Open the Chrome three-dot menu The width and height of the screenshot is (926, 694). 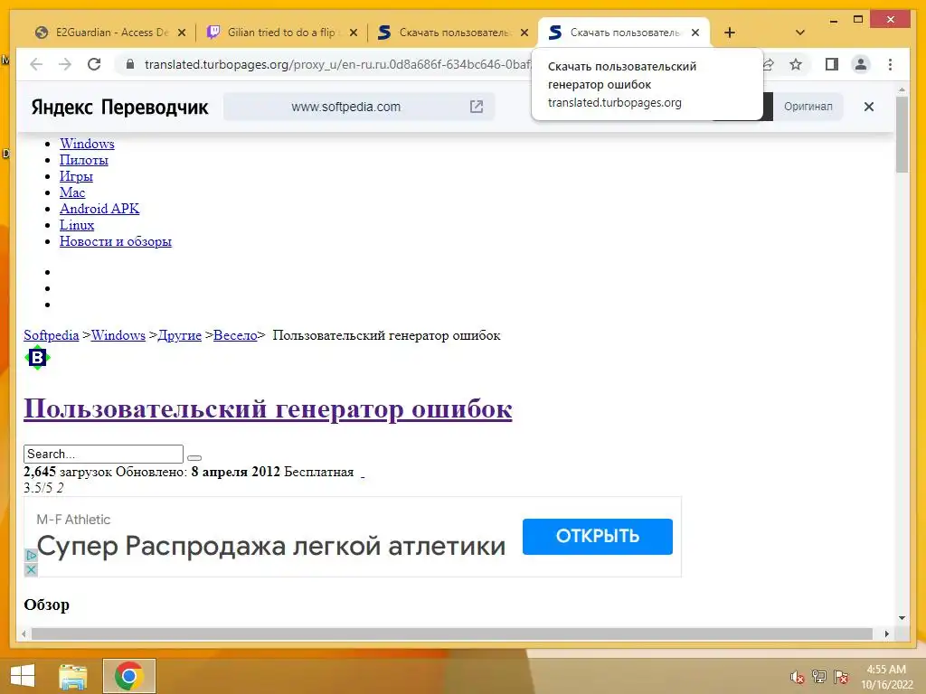[891, 64]
